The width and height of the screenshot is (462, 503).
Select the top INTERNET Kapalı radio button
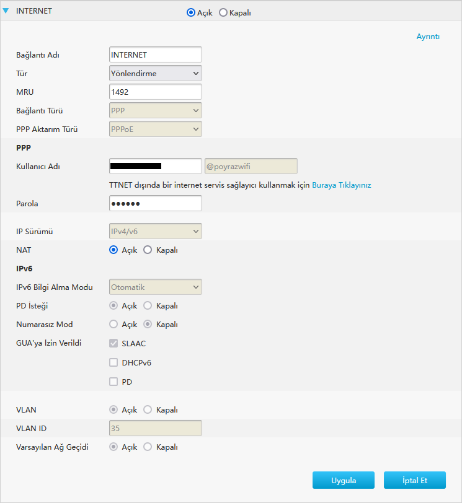pos(223,12)
